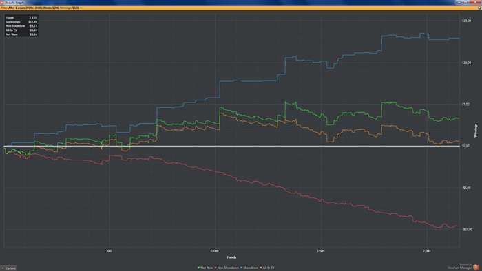Viewport: 482px width, 271px height.
Task: Click the 2 000 hands axis tick
Action: coord(426,251)
